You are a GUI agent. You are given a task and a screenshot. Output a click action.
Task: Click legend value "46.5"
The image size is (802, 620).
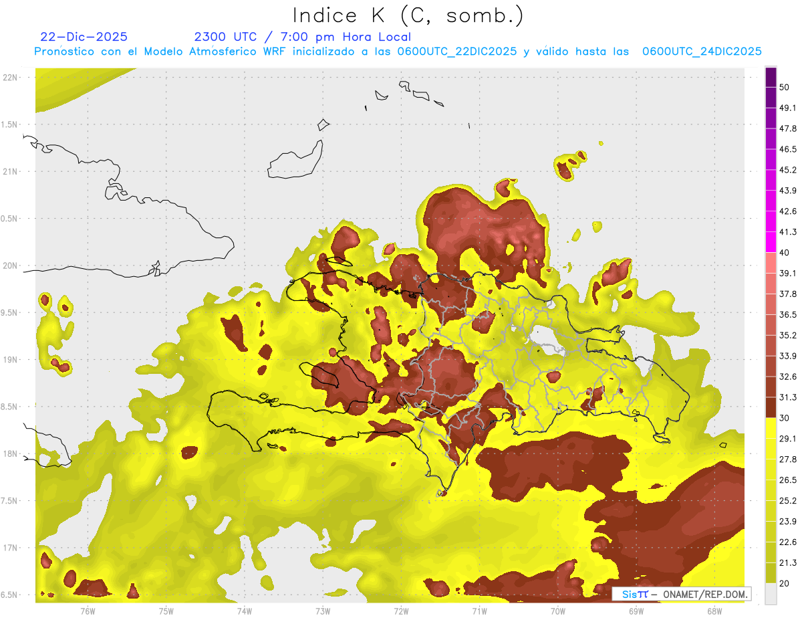788,150
